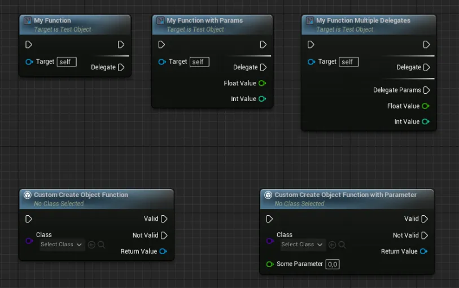Click the Delegate exec pin on My Function
Screen dimensions: 459x288
click(x=121, y=67)
